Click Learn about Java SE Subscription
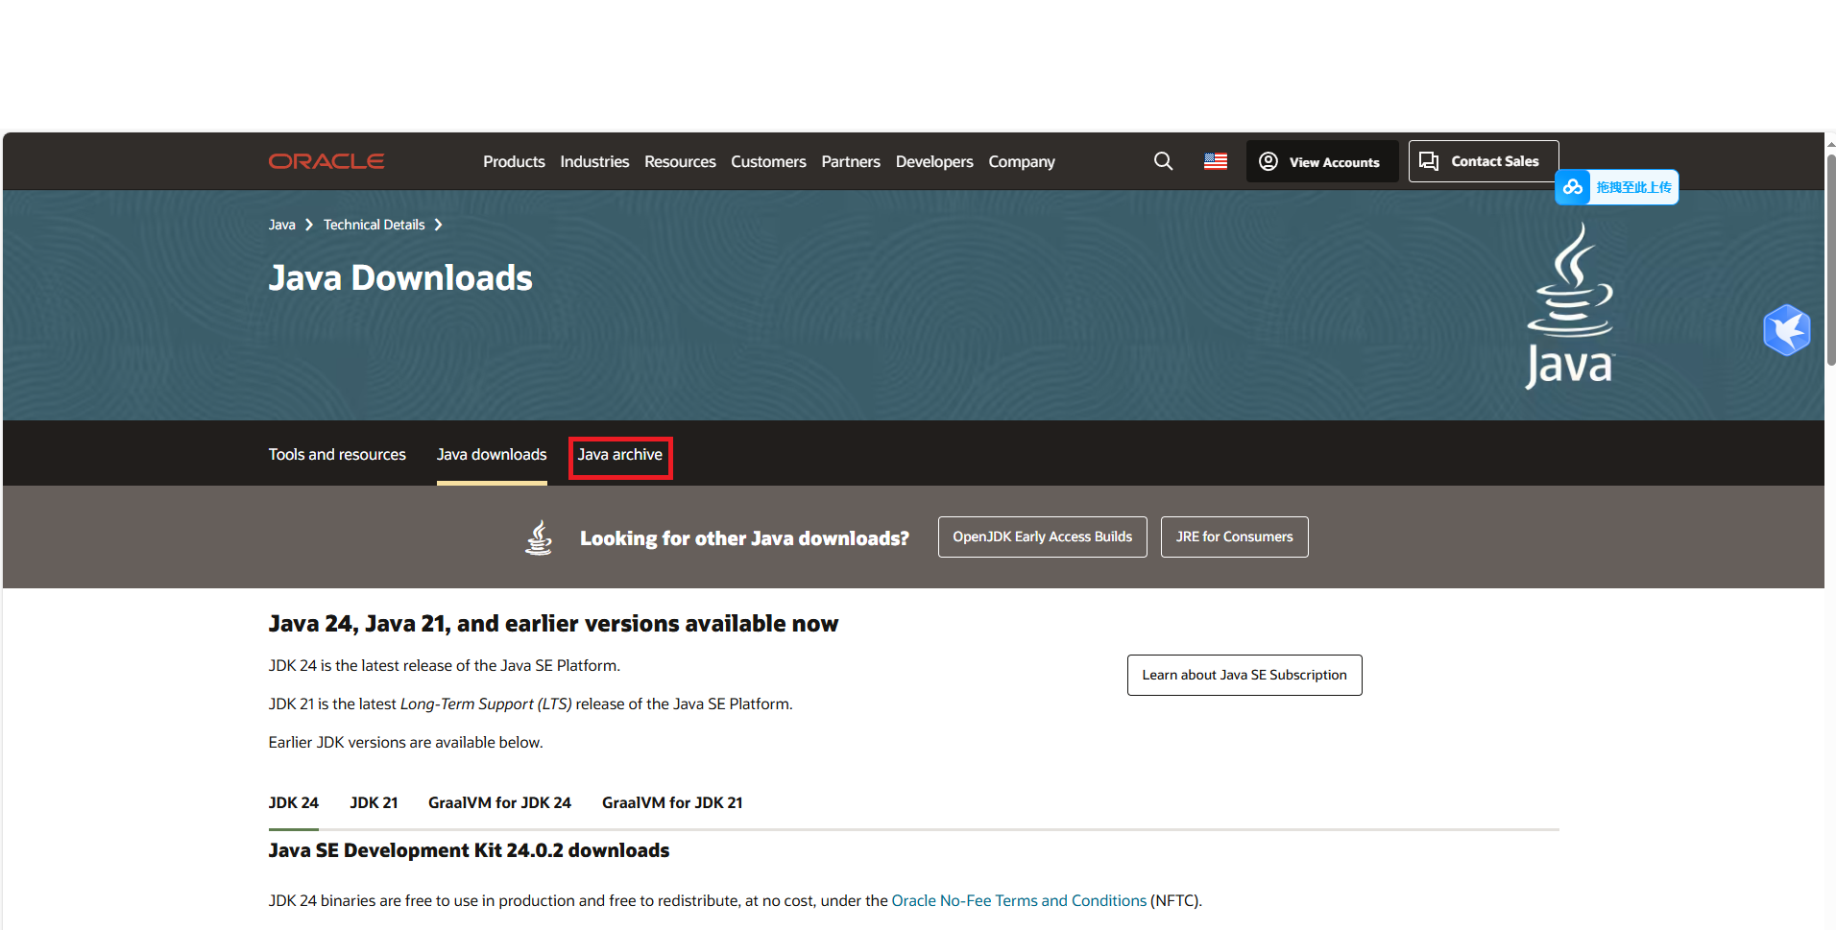The height and width of the screenshot is (930, 1836). (1244, 675)
